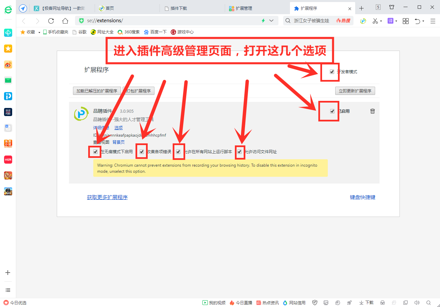Viewport: 440px width, 307px height.
Task: Click the 下载 download icon in the status bar
Action: point(366,303)
